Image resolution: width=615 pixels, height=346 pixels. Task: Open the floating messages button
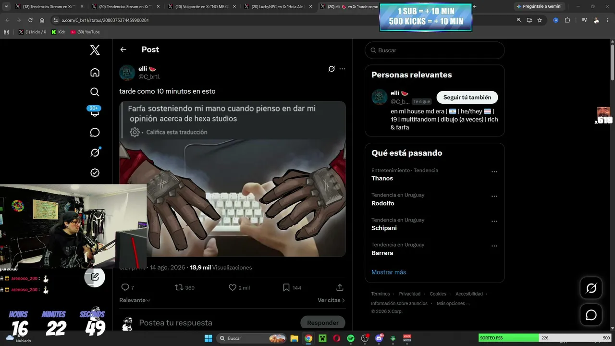point(591,315)
